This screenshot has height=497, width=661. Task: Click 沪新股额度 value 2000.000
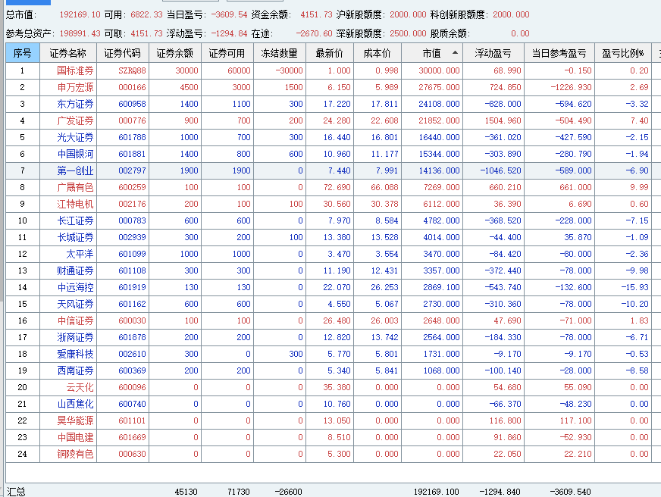408,14
